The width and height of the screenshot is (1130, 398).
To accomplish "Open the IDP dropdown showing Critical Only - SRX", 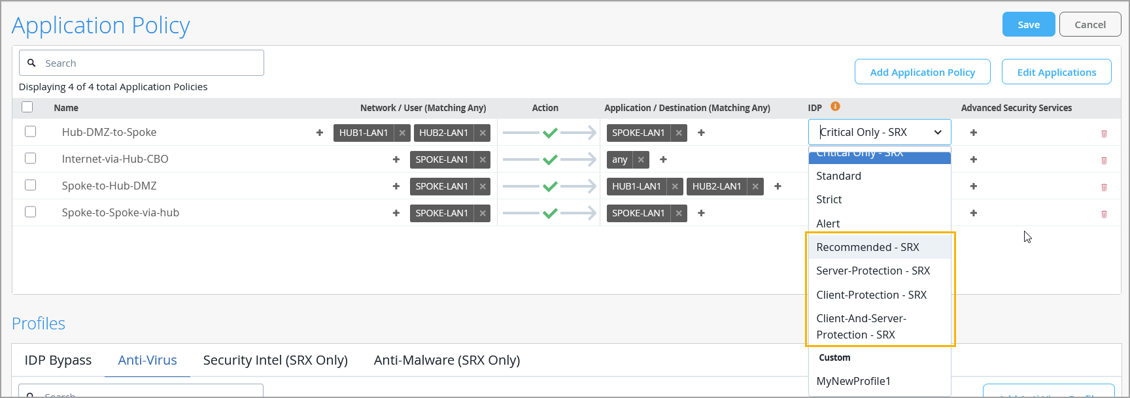I will [x=880, y=132].
